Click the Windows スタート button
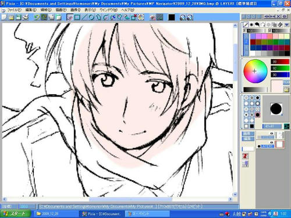 click(15, 214)
